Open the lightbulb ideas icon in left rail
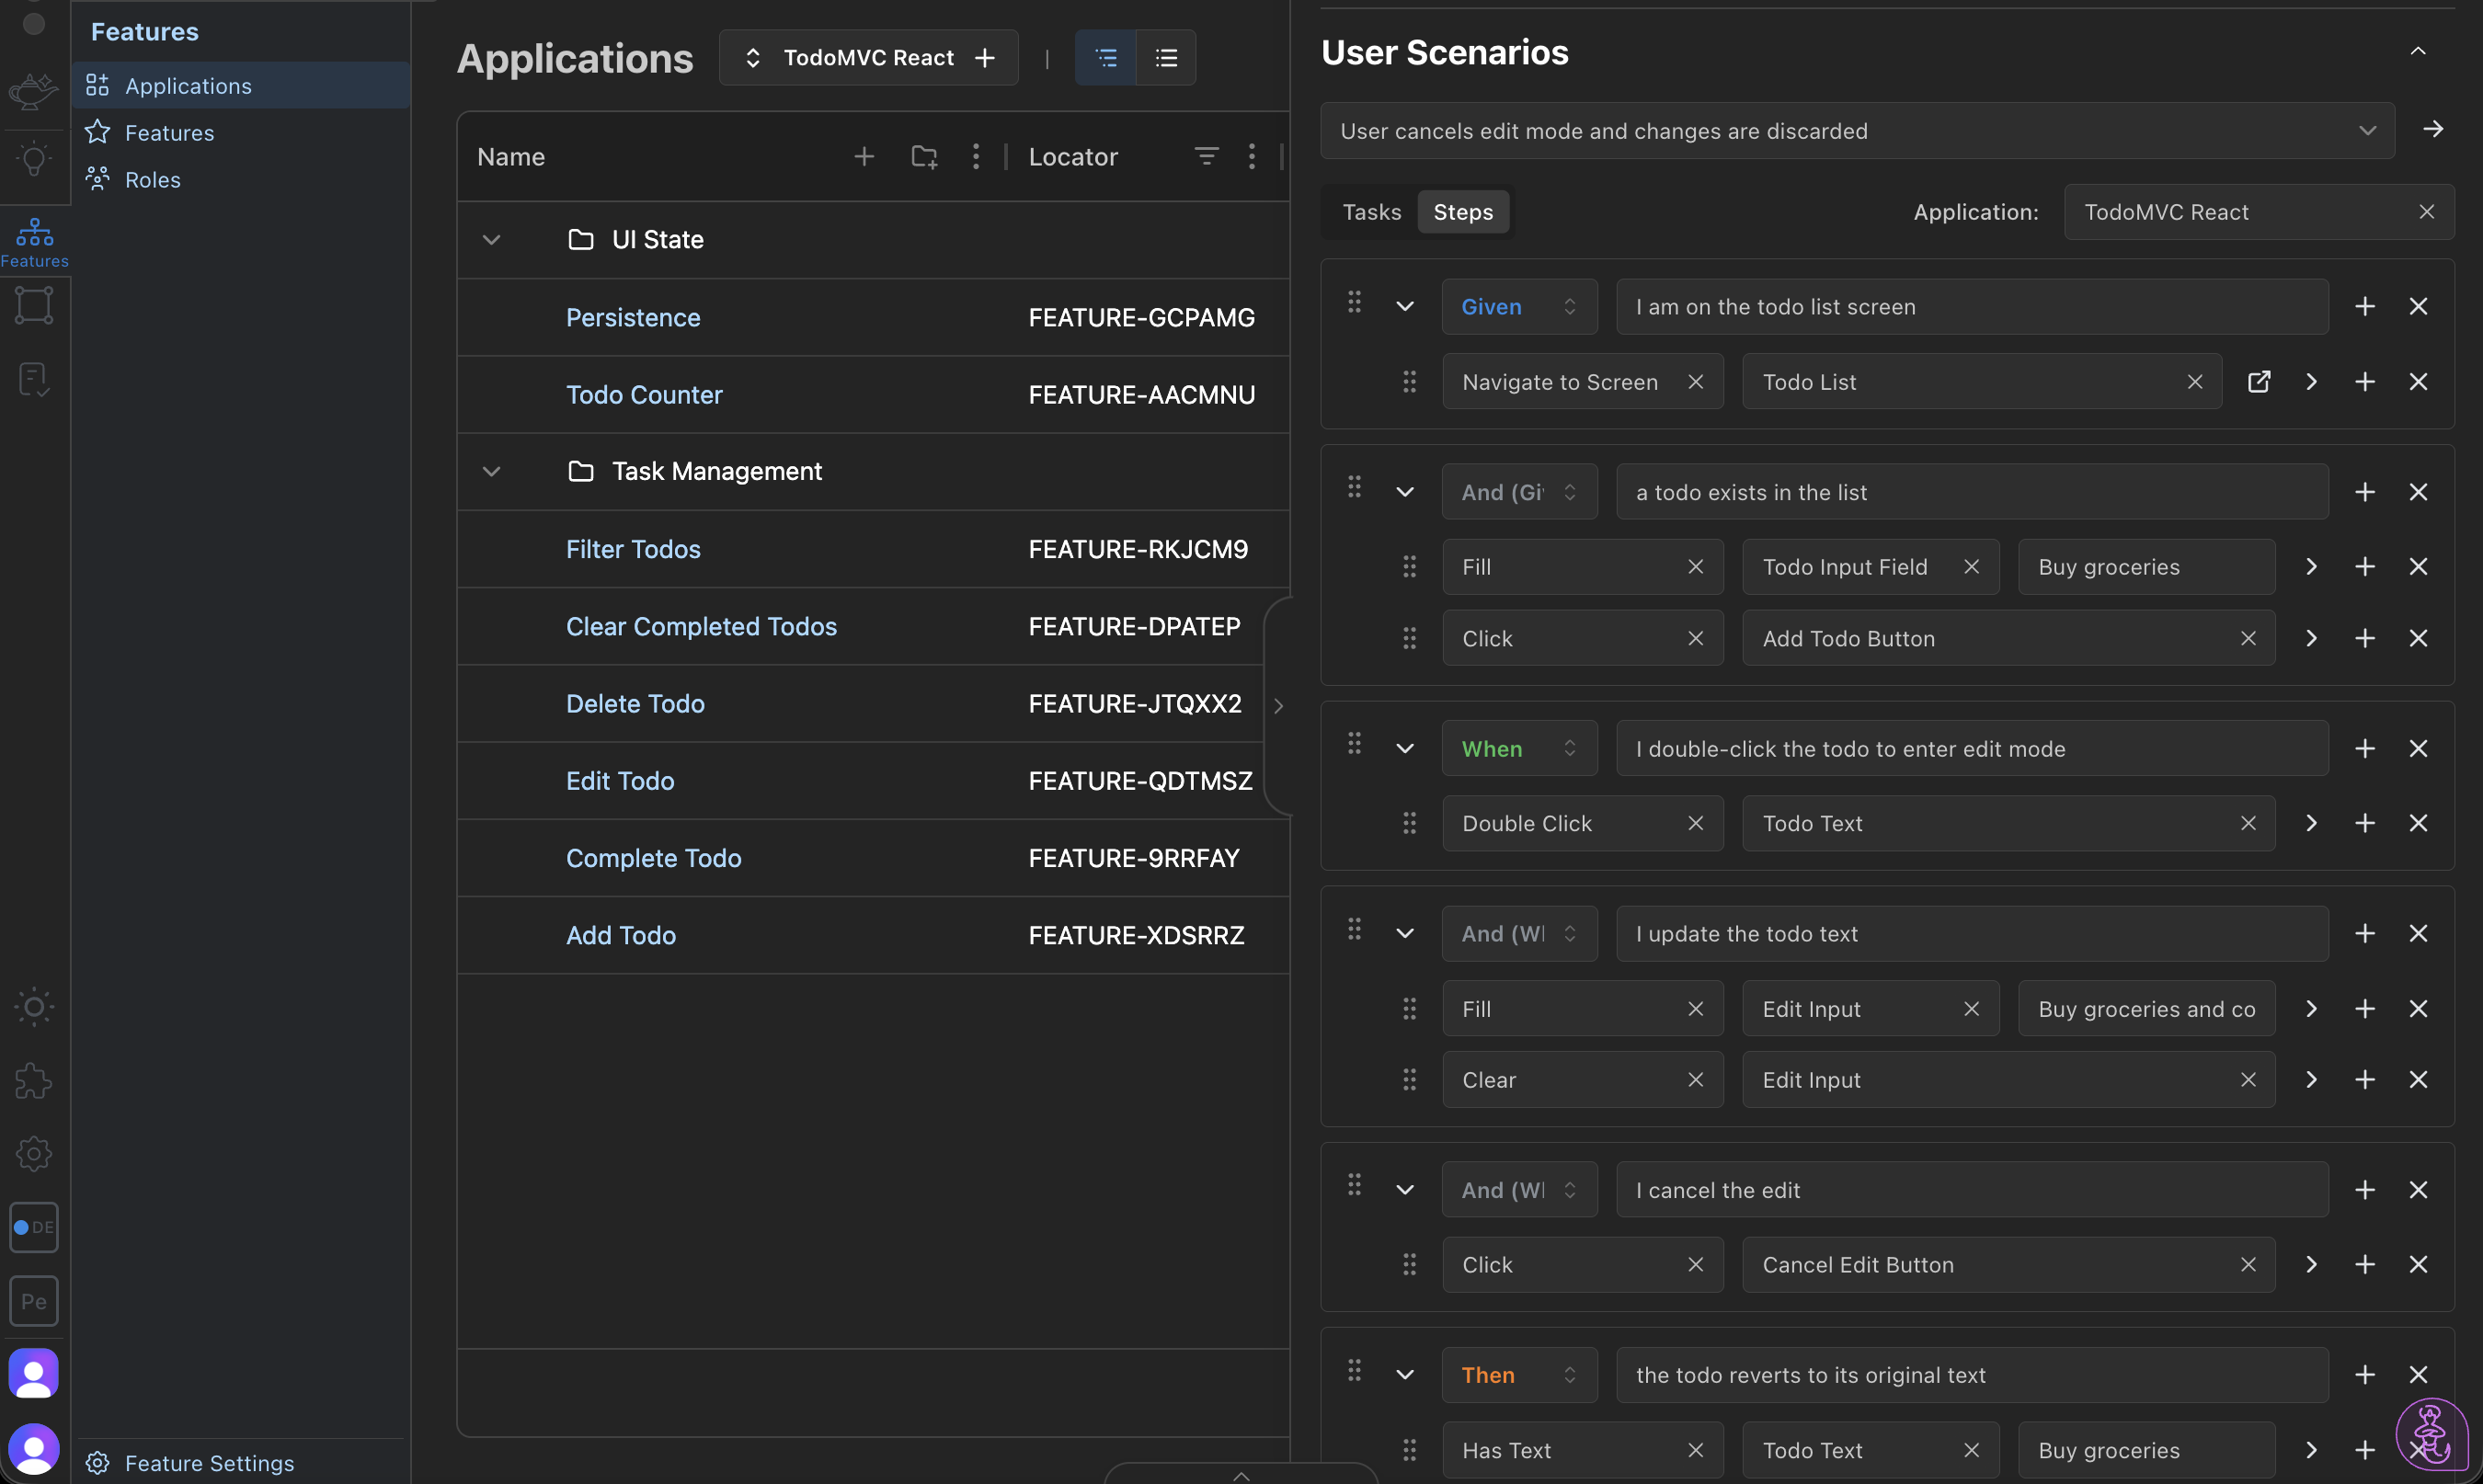This screenshot has height=1484, width=2483. (33, 159)
